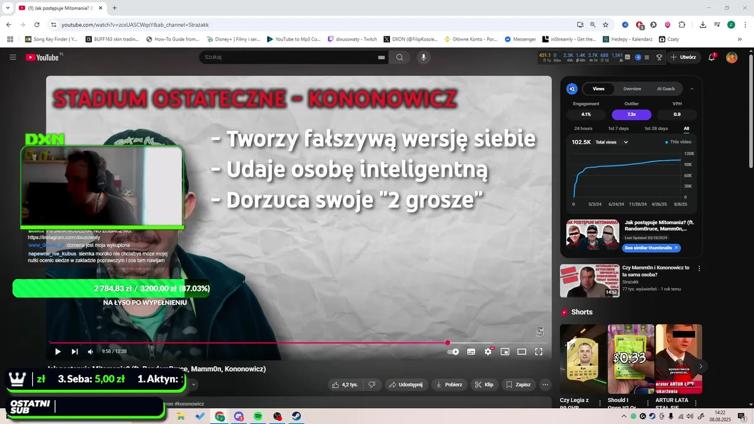Image resolution: width=754 pixels, height=424 pixels.
Task: Reload the page in Chrome
Action: point(37,25)
